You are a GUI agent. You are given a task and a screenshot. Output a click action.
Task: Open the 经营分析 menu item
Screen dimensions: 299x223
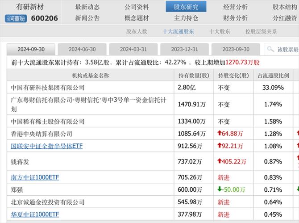235,7
